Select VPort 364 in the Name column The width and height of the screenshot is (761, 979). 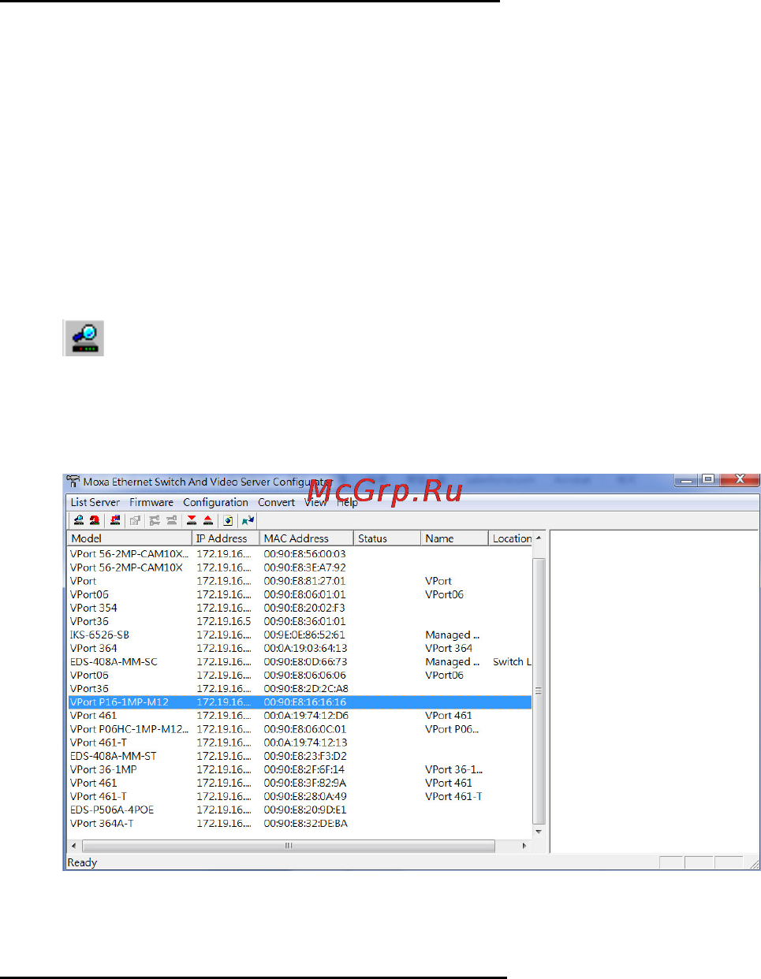point(449,648)
